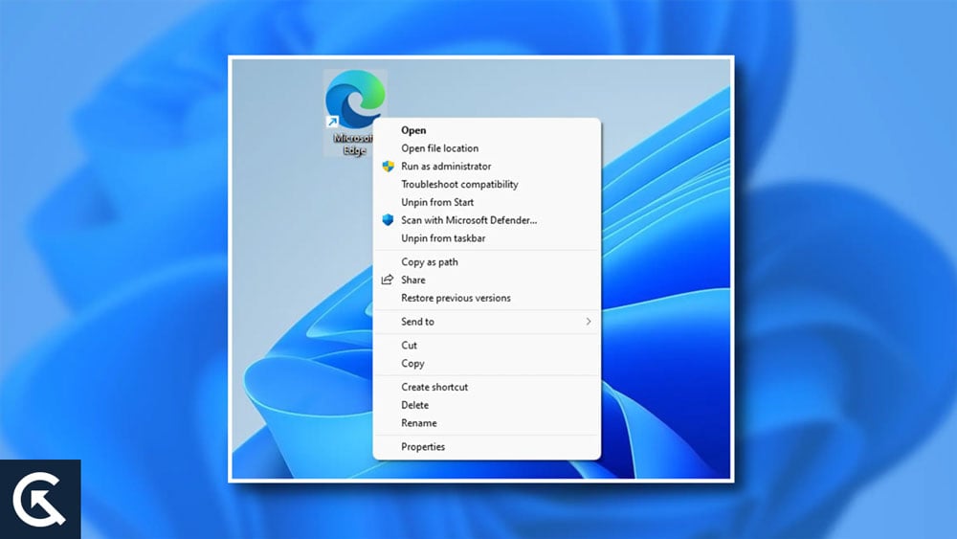Click the Defender shield icon in menu
Screen dimensions: 957x539
coord(388,220)
